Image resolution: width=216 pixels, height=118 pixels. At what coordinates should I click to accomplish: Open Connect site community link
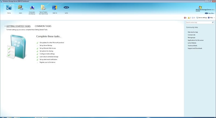point(191,35)
